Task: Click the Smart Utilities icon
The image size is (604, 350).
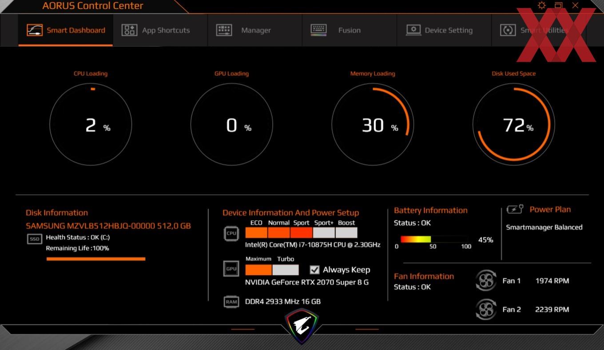Action: tap(508, 30)
